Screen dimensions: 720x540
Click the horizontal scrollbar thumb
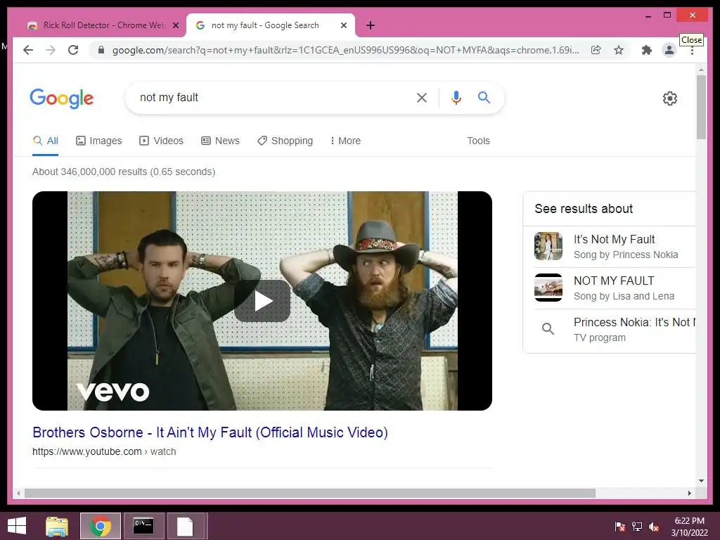[310, 493]
